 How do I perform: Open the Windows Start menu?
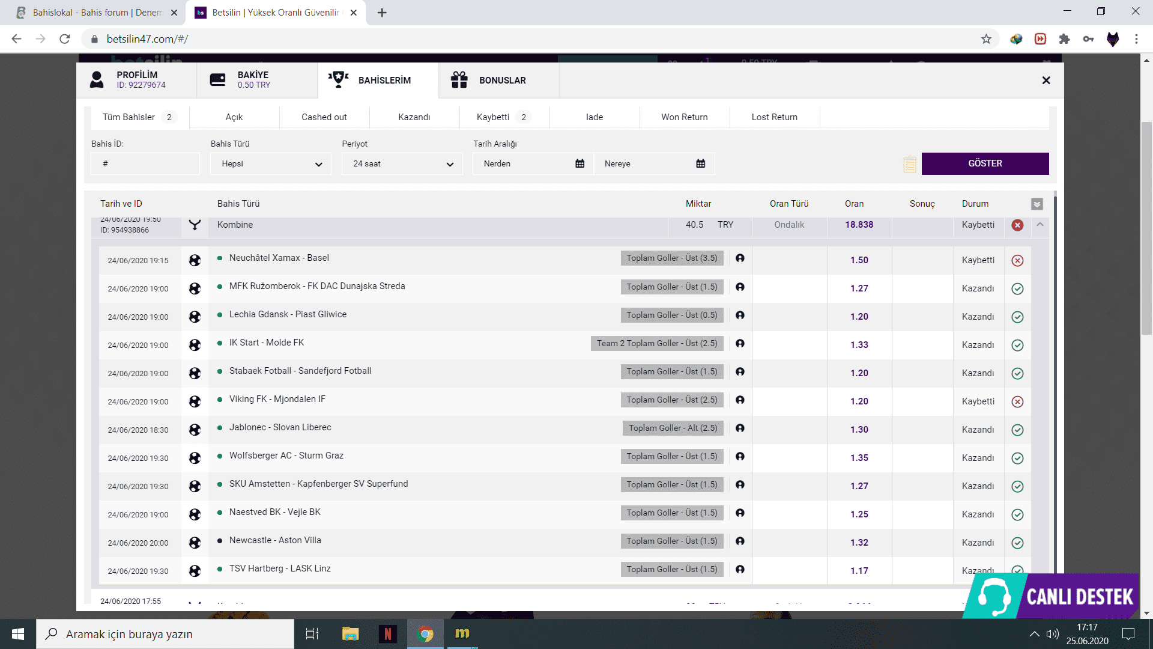pos(17,634)
